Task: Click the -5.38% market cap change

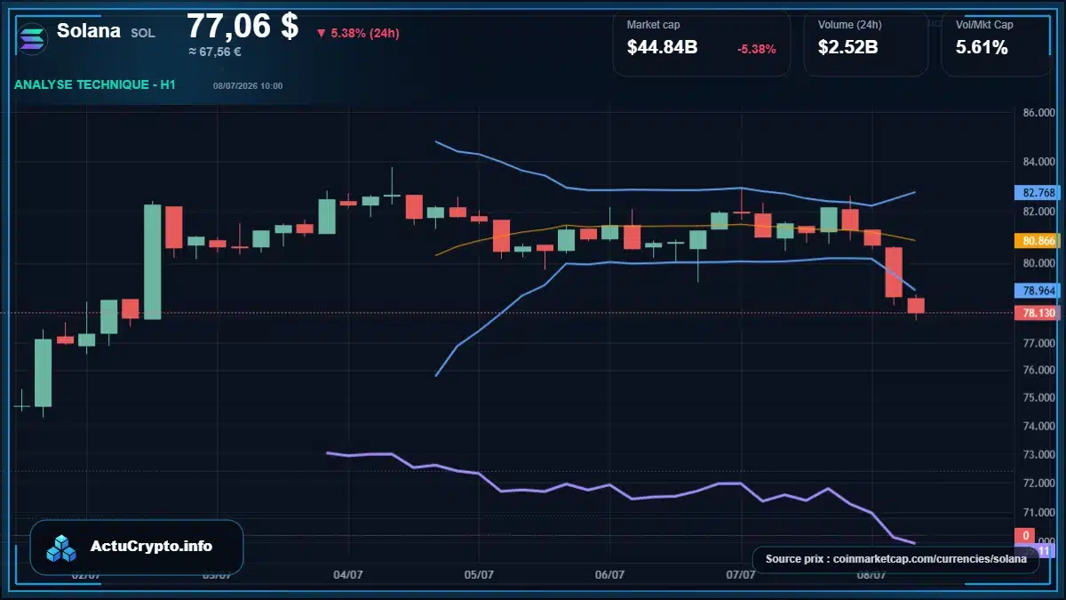Action: click(757, 49)
